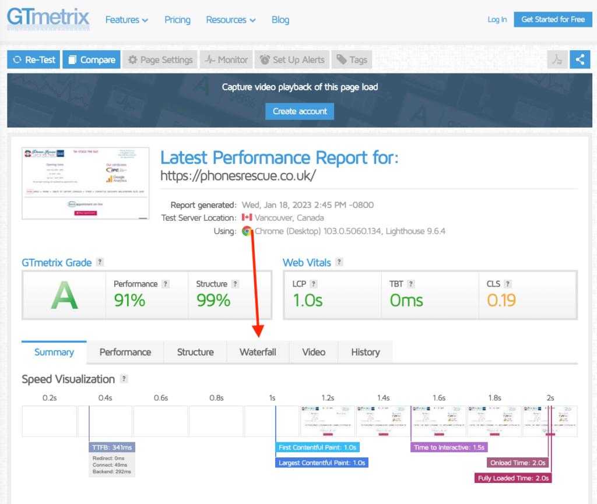Click First Contentful Paint: 1.0s label
The image size is (597, 504).
point(318,447)
